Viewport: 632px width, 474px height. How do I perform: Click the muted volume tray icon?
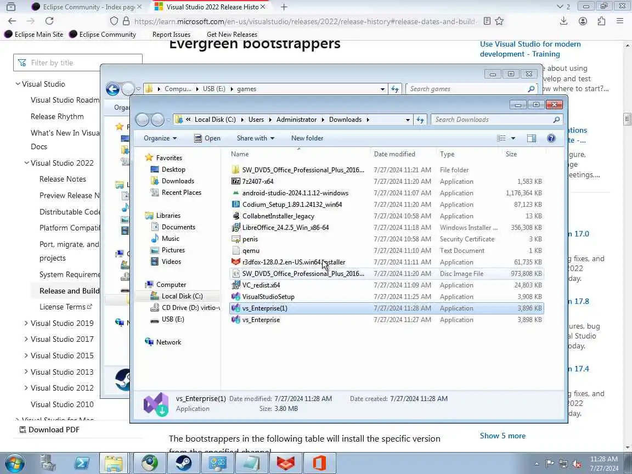click(577, 464)
